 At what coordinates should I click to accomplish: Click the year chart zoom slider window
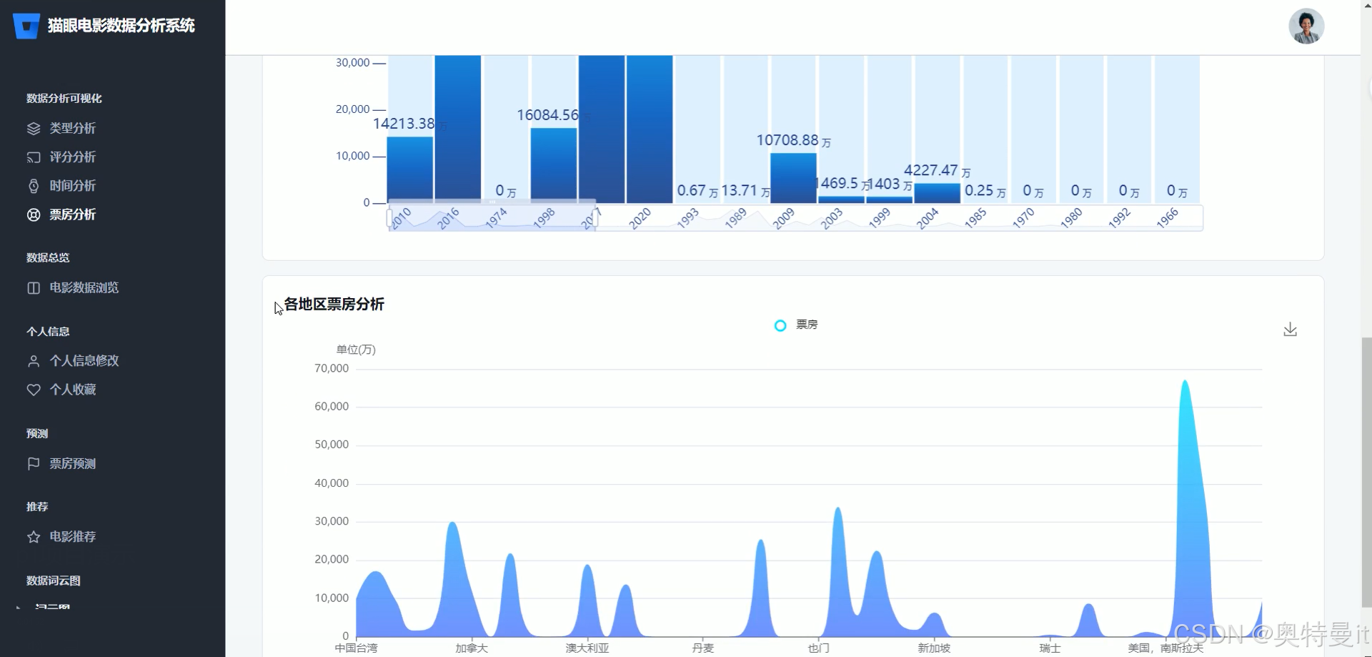(x=492, y=217)
